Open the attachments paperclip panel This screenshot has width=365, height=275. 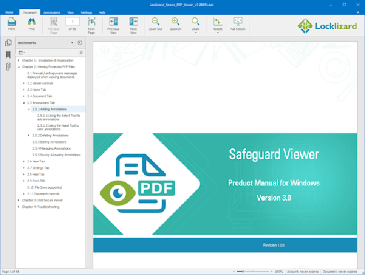(x=8, y=67)
